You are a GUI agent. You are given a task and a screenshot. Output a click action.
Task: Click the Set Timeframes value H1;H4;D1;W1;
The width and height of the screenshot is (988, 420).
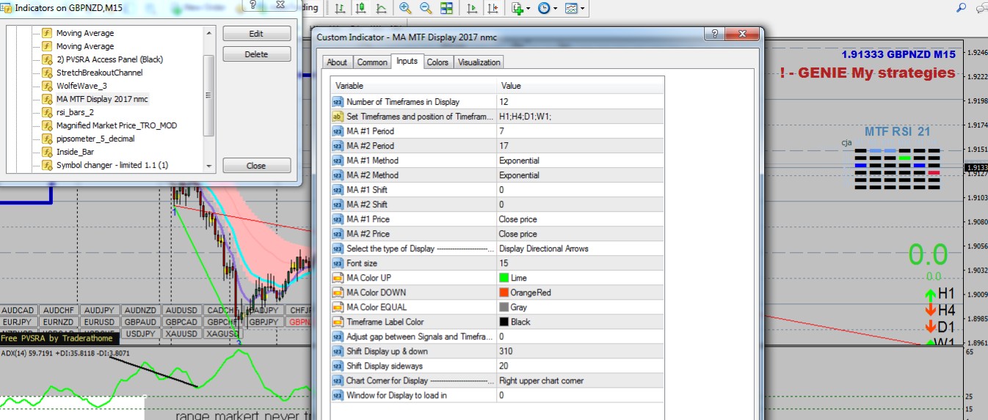[x=580, y=117]
